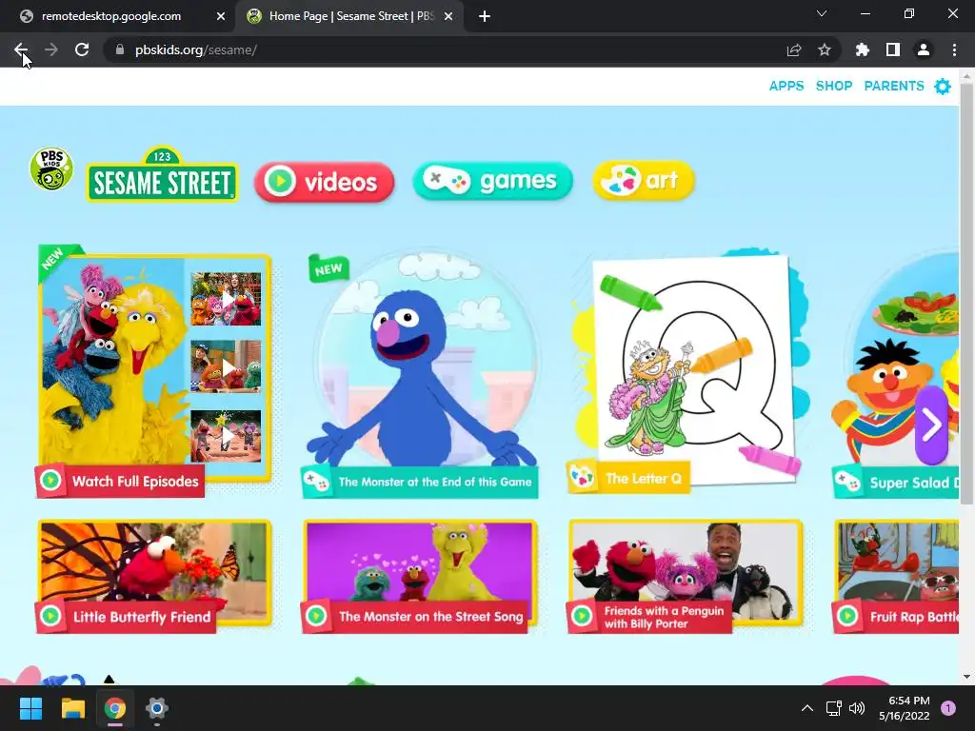Click the share page icon in address bar

point(794,49)
